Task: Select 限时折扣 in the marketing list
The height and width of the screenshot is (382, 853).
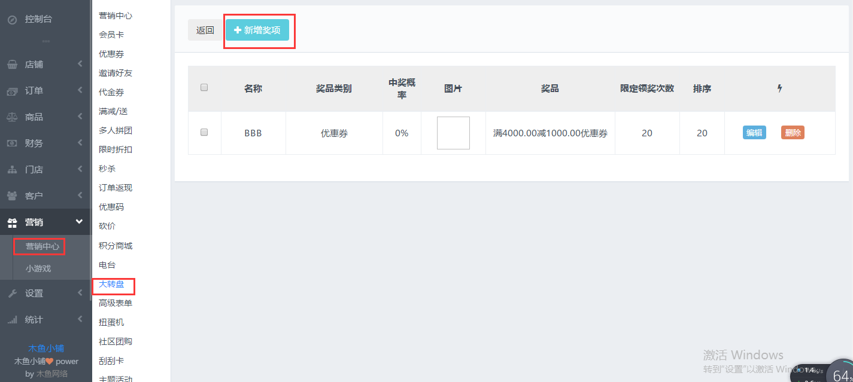Action: (x=116, y=149)
